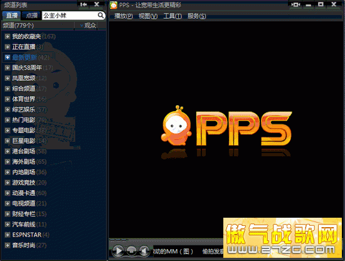Expand the 综艺娱乐 tree node
The height and width of the screenshot is (261, 345).
click(x=8, y=110)
